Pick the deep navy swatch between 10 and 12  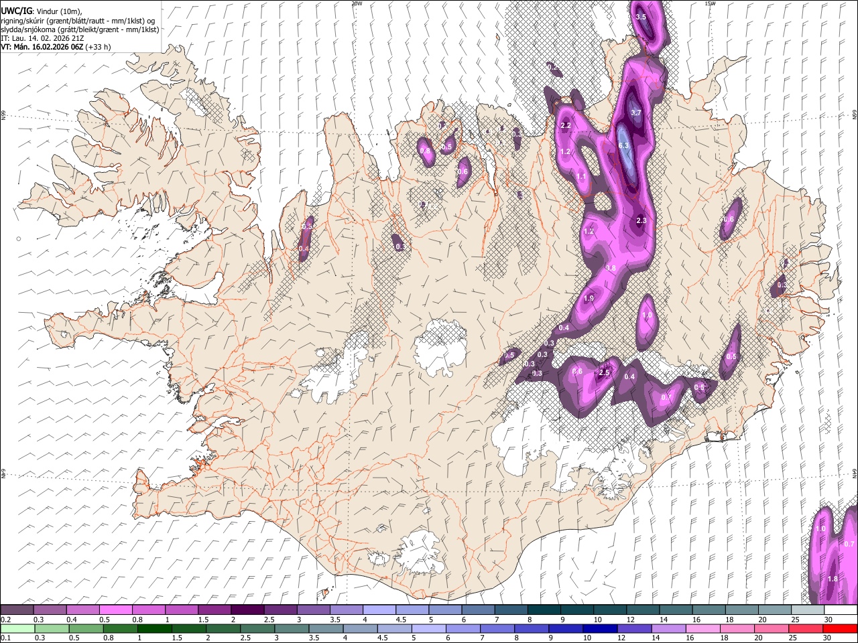599,628
